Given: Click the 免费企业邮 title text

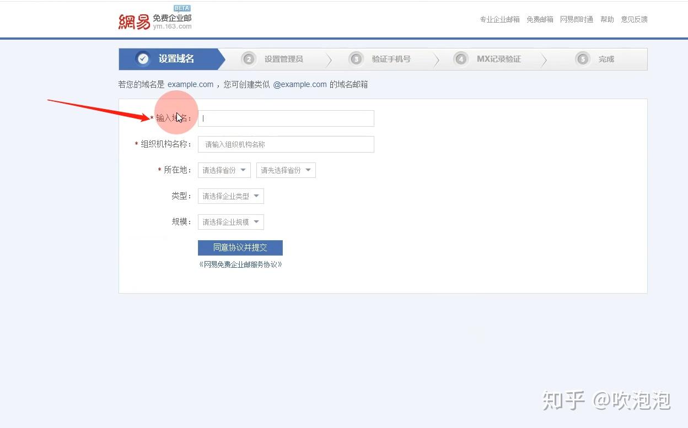Looking at the screenshot, I should pyautogui.click(x=172, y=18).
